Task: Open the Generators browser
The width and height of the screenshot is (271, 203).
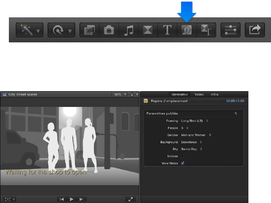Action: tap(187, 30)
